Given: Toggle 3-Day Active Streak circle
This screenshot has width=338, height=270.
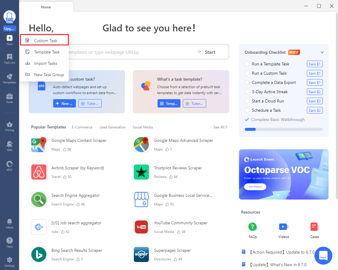Looking at the screenshot, I should (247, 92).
